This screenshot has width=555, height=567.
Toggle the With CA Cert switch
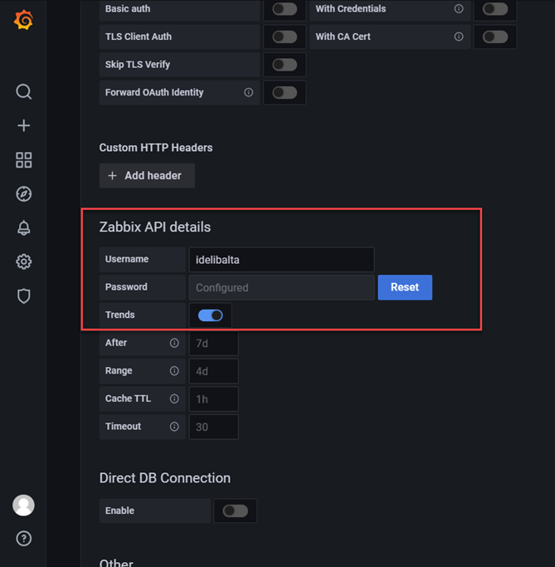(495, 37)
